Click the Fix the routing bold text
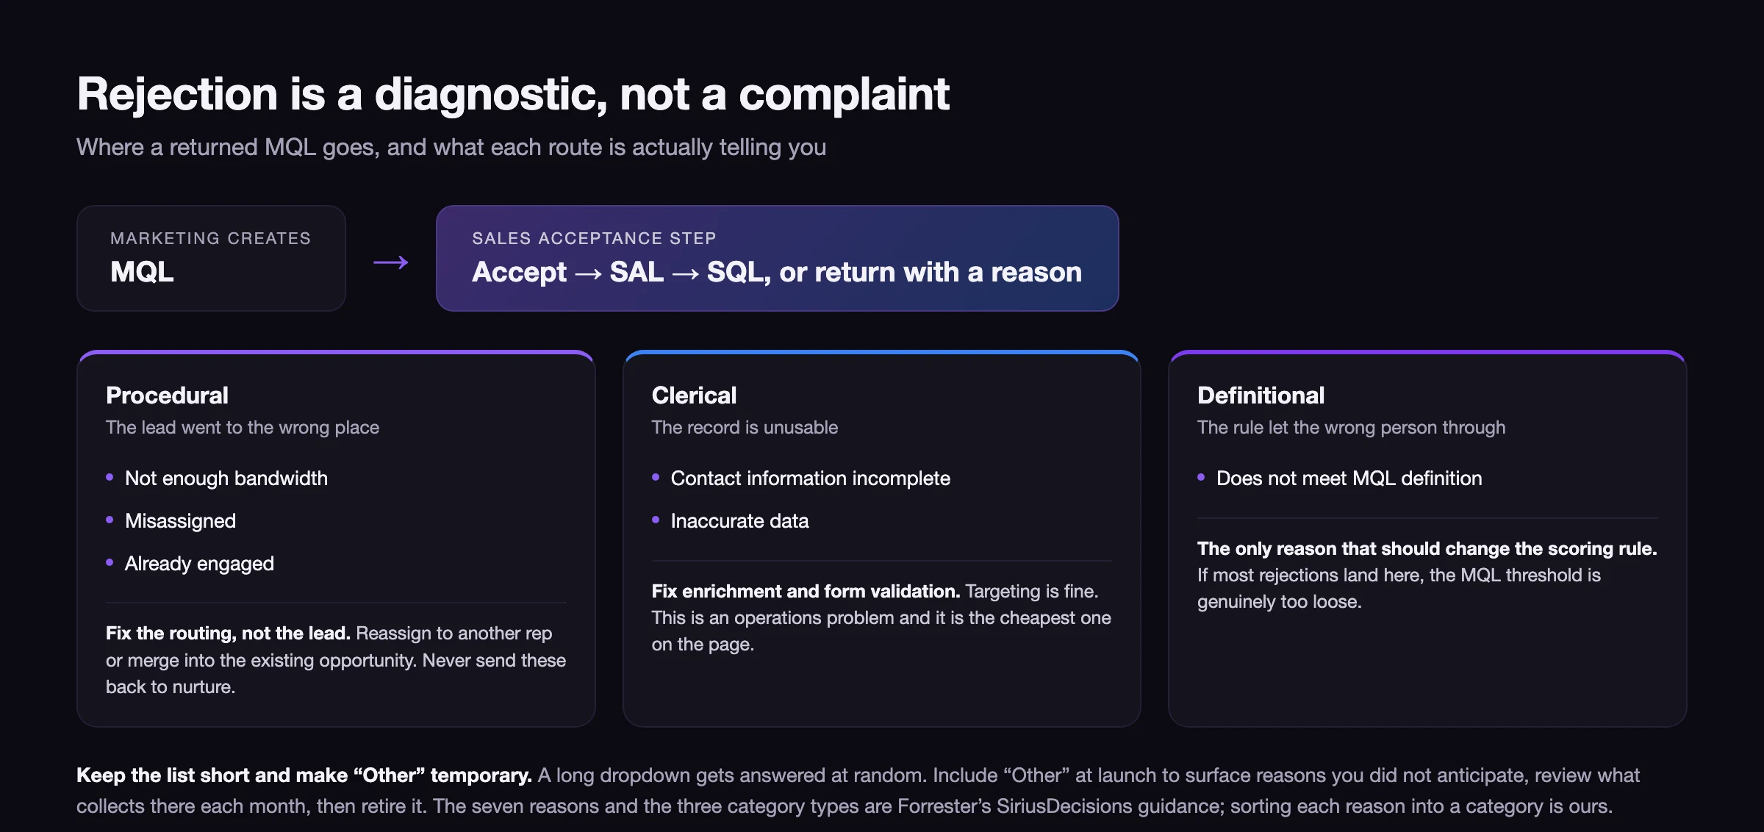Viewport: 1764px width, 832px height. (x=228, y=633)
